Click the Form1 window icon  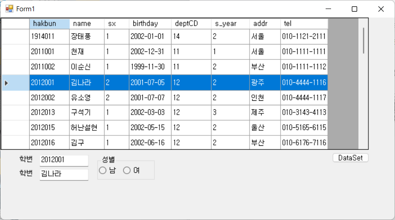(9, 9)
